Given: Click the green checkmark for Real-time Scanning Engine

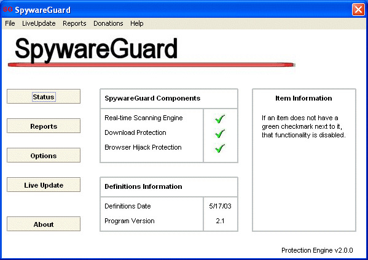Looking at the screenshot, I should click(x=220, y=119).
